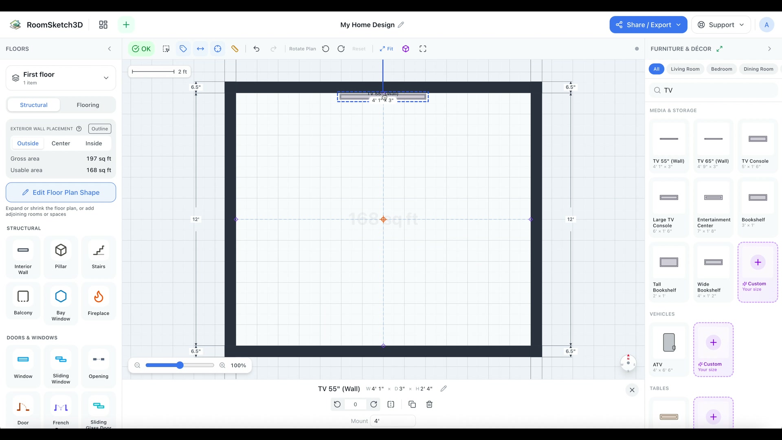Rotate plan clockwise
The width and height of the screenshot is (782, 440).
[x=341, y=49]
